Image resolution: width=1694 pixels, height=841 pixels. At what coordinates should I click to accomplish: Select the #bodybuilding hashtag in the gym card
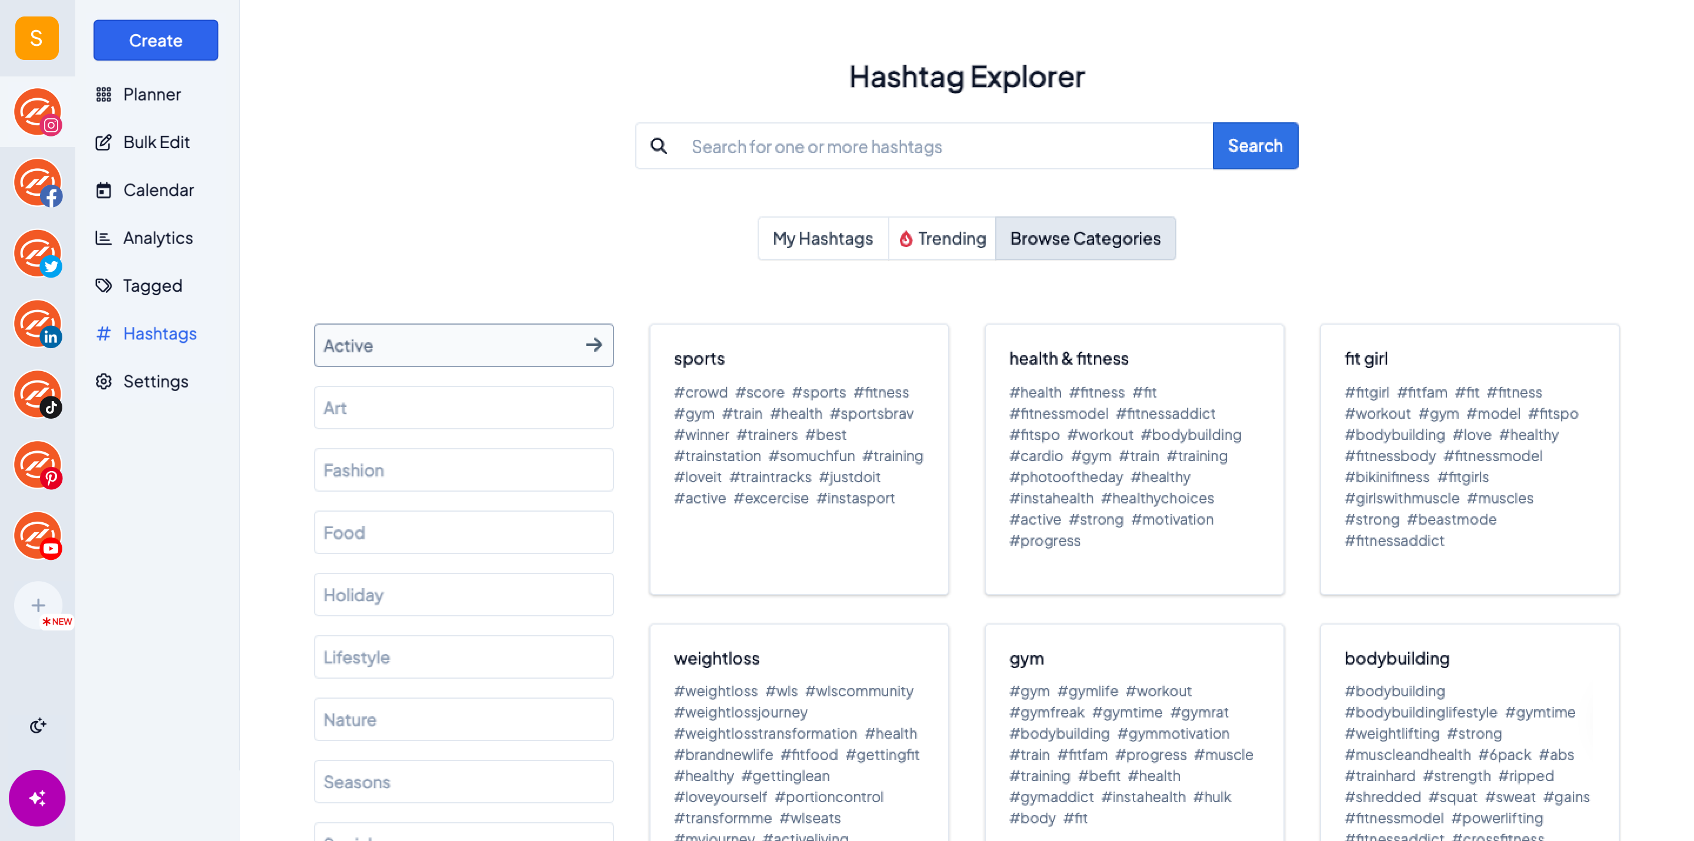tap(1060, 733)
